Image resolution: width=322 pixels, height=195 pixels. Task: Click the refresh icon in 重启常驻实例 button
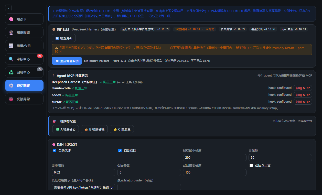57,61
